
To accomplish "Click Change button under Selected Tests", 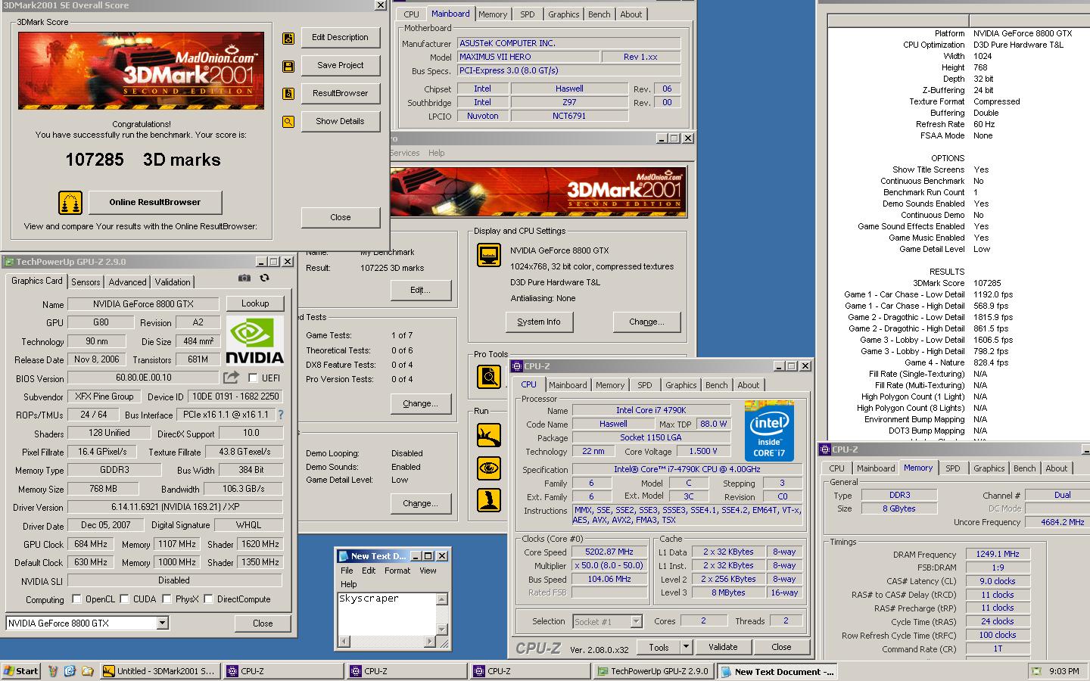I will click(420, 403).
